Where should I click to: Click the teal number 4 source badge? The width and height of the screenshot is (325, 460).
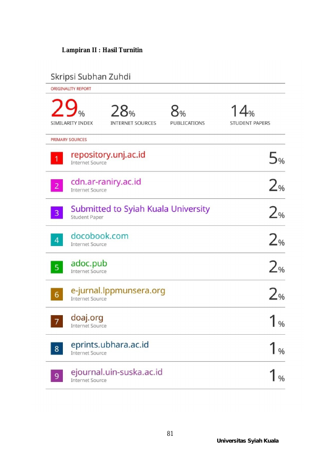pyautogui.click(x=57, y=240)
